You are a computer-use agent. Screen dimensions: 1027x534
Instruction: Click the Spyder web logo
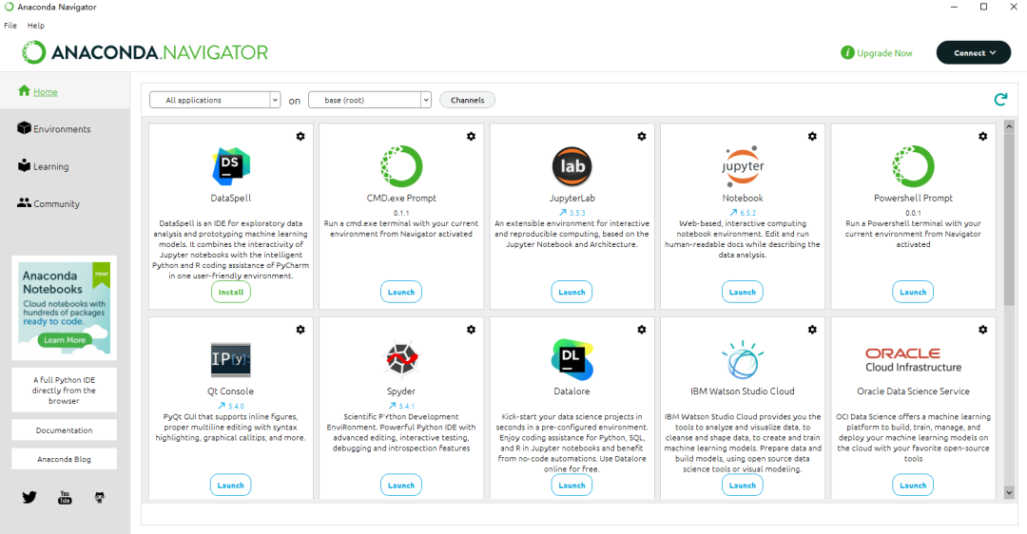(401, 359)
